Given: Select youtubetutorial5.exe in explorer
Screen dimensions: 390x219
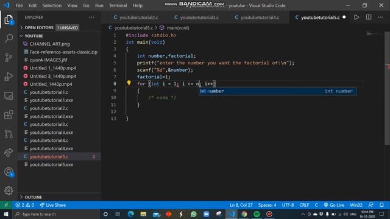Looking at the screenshot, I should [x=59, y=164].
